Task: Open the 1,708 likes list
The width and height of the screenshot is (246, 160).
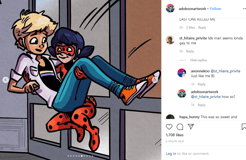Action: [175, 135]
